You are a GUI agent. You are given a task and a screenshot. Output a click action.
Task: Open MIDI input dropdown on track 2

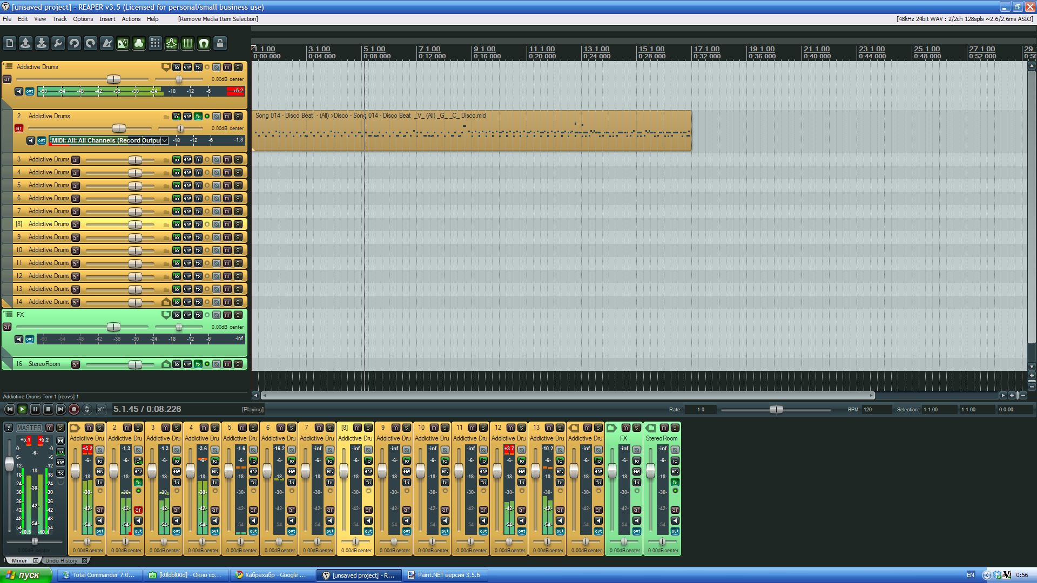(x=165, y=140)
